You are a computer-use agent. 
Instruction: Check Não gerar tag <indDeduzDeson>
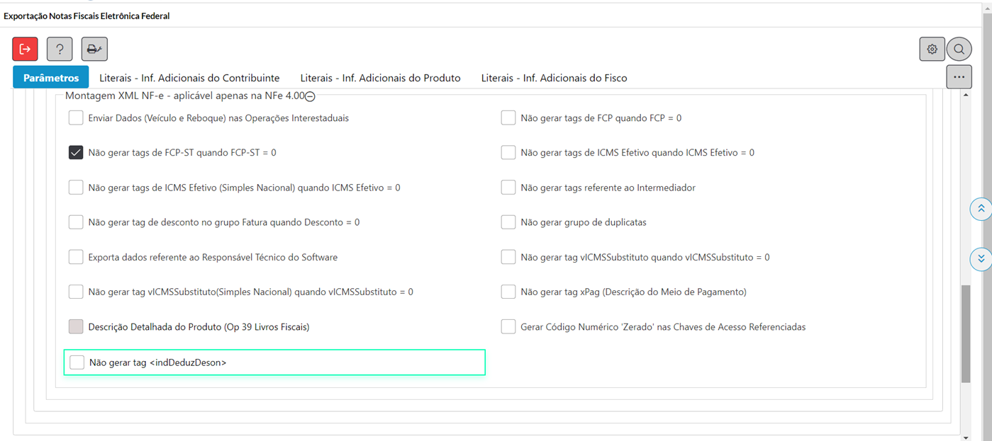click(77, 362)
